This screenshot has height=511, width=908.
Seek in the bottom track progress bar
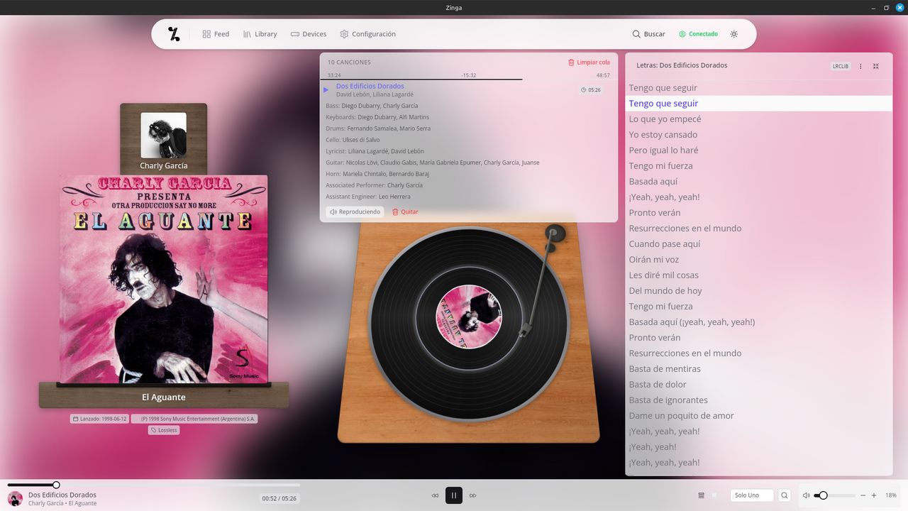(x=154, y=485)
